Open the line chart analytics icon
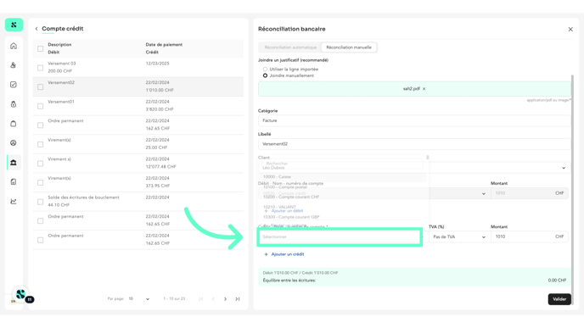Viewport: 584px width, 328px height. 14,201
